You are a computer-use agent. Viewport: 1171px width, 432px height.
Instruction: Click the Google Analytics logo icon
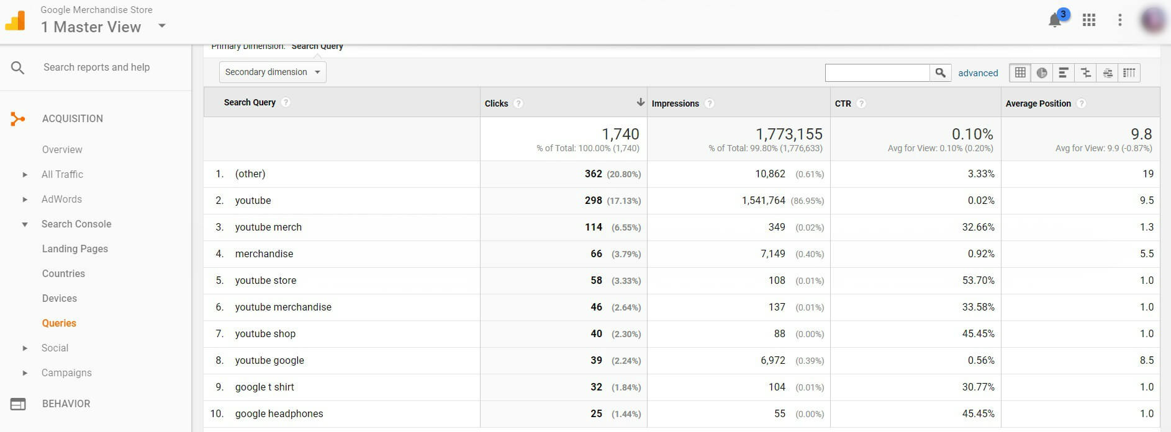coord(15,20)
